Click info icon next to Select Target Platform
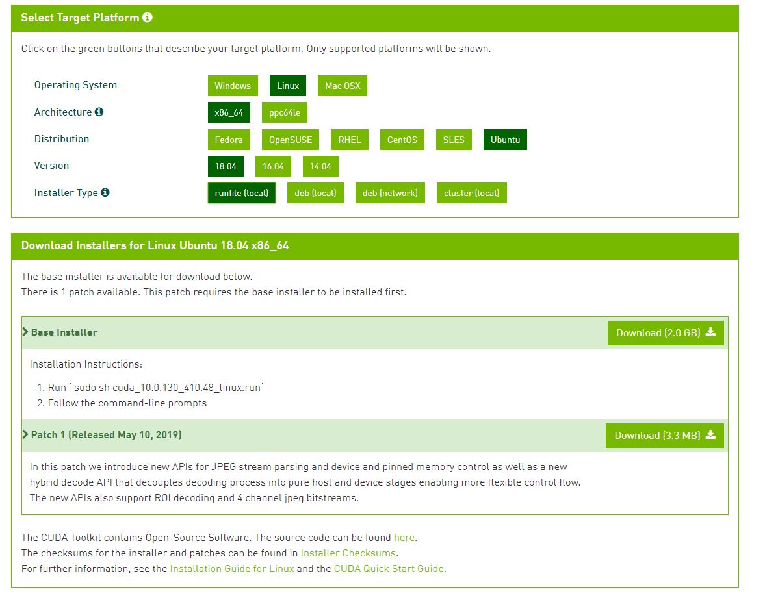The image size is (767, 600). click(x=148, y=18)
